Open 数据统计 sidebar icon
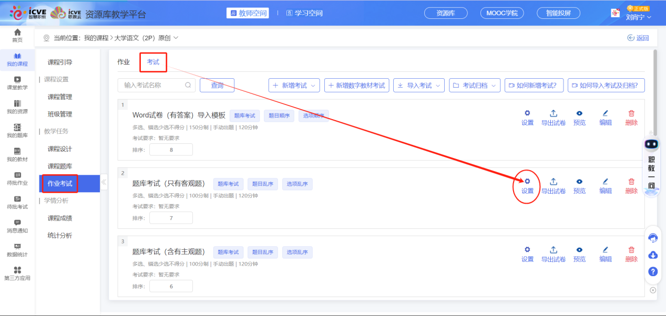666x316 pixels. click(x=17, y=249)
